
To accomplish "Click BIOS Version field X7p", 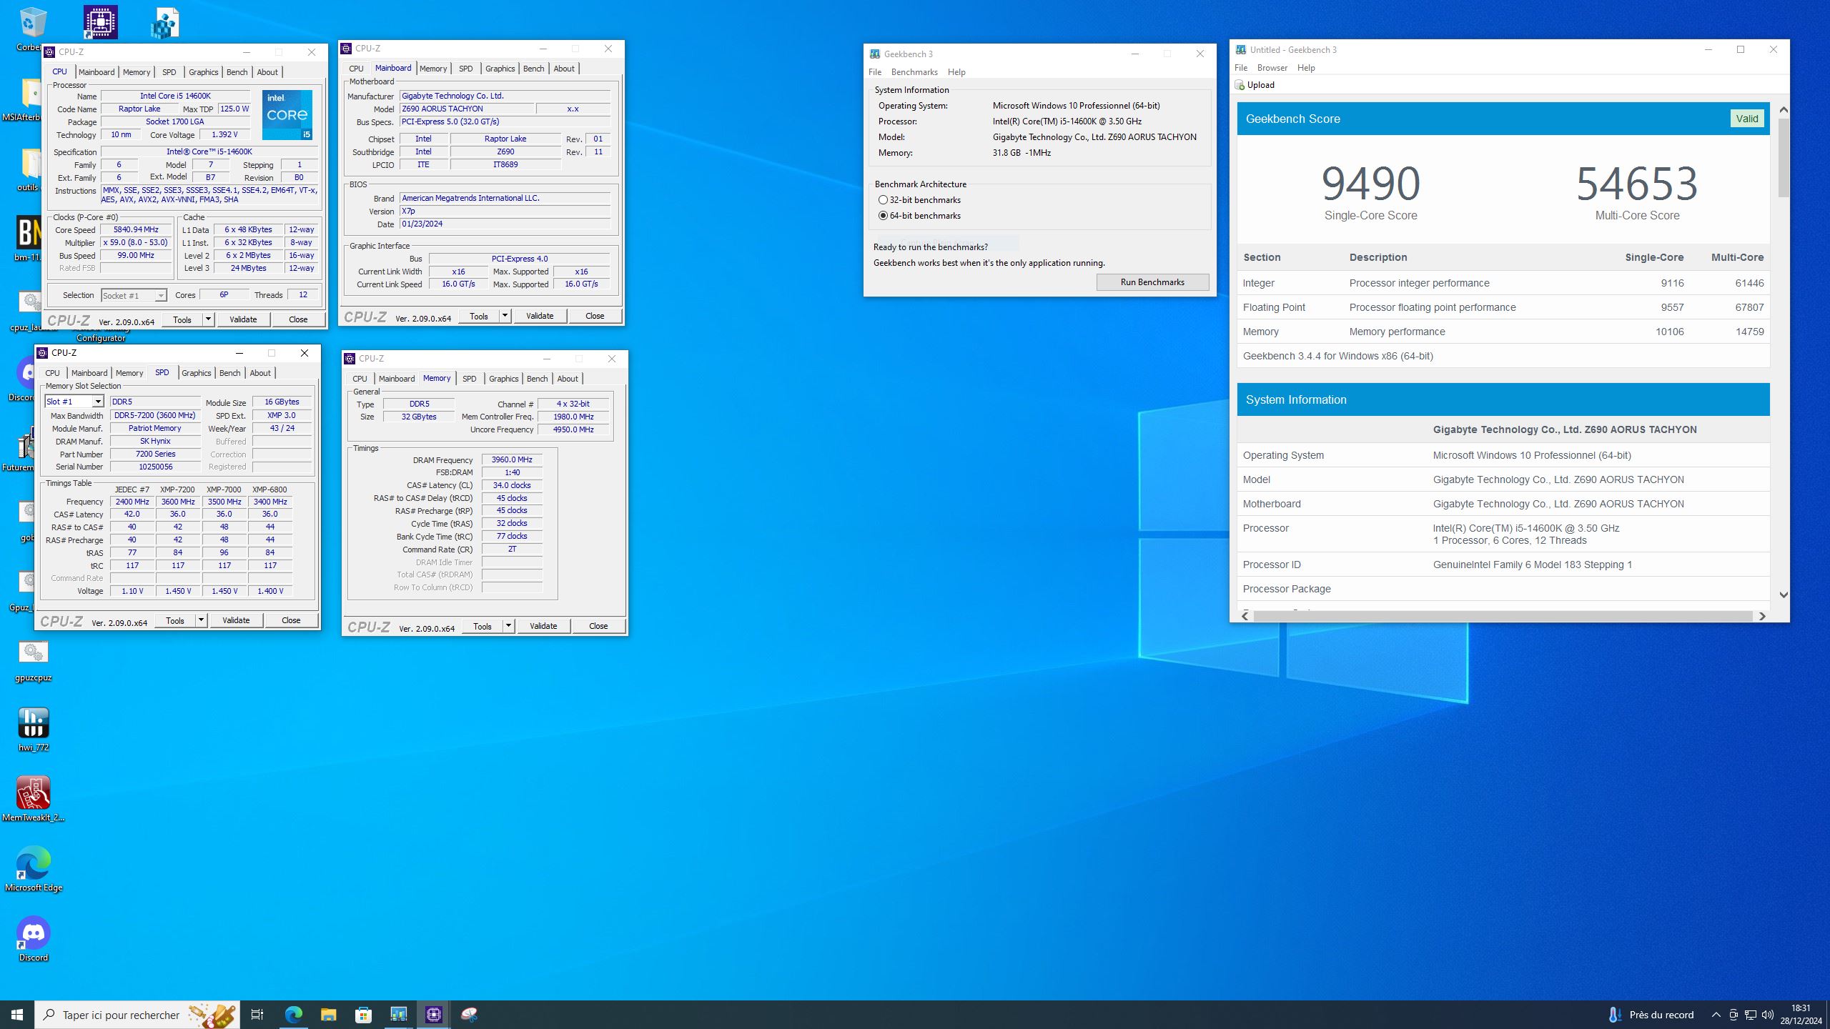I will point(505,211).
